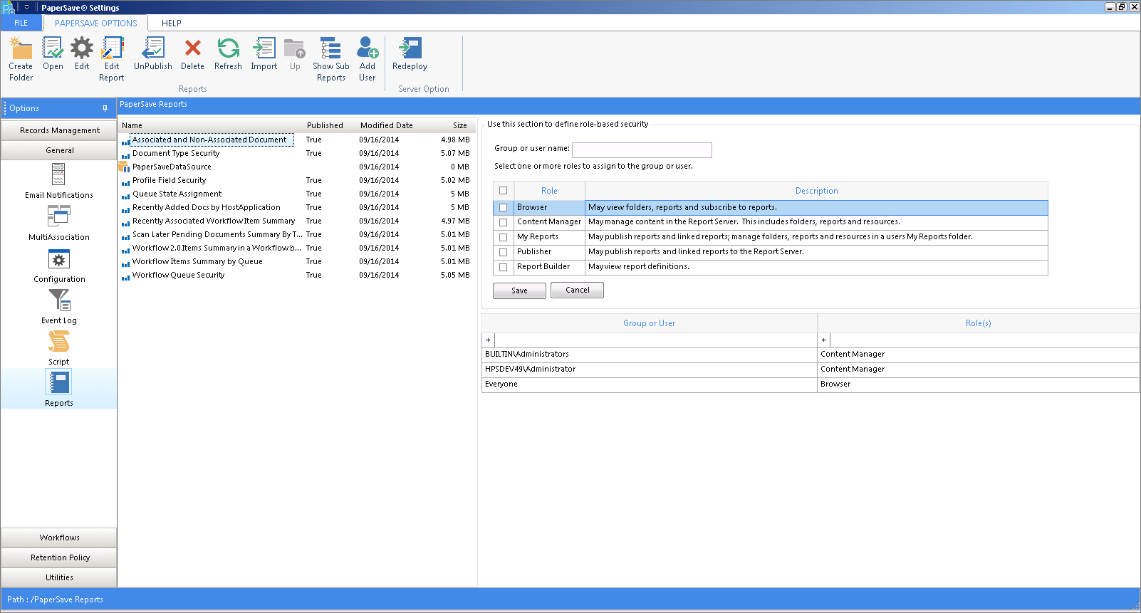The height and width of the screenshot is (613, 1141).
Task: Click the Cancel button
Action: 578,290
